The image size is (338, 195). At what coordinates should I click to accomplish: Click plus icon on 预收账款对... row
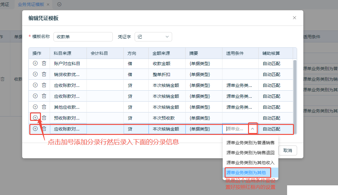click(x=35, y=118)
